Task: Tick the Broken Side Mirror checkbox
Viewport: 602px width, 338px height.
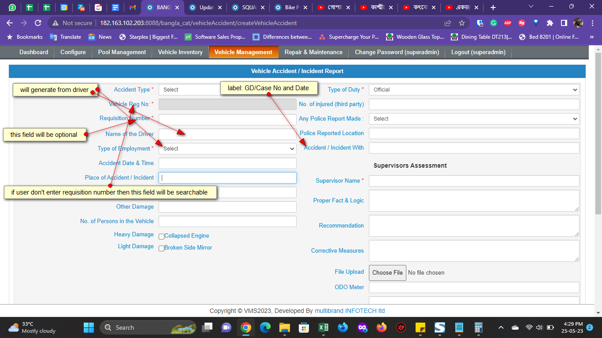Action: [161, 248]
